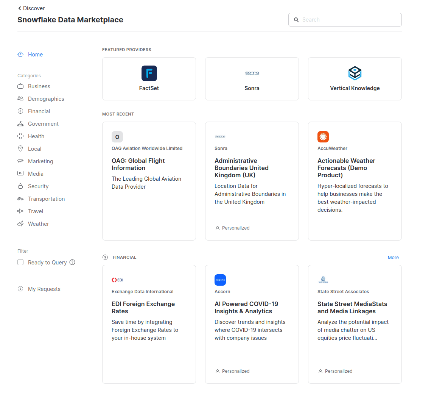Click the My Requests download icon
This screenshot has height=394, width=434.
pos(20,289)
